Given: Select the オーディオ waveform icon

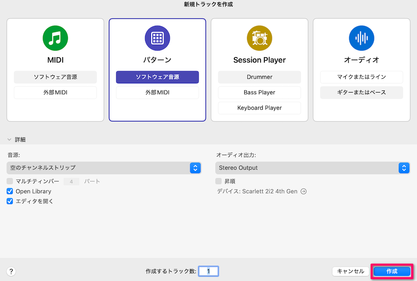Looking at the screenshot, I should coord(361,38).
